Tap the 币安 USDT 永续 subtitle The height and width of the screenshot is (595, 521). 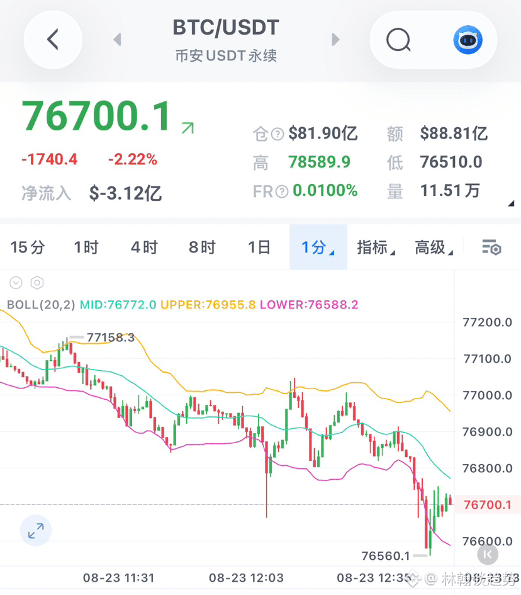226,56
